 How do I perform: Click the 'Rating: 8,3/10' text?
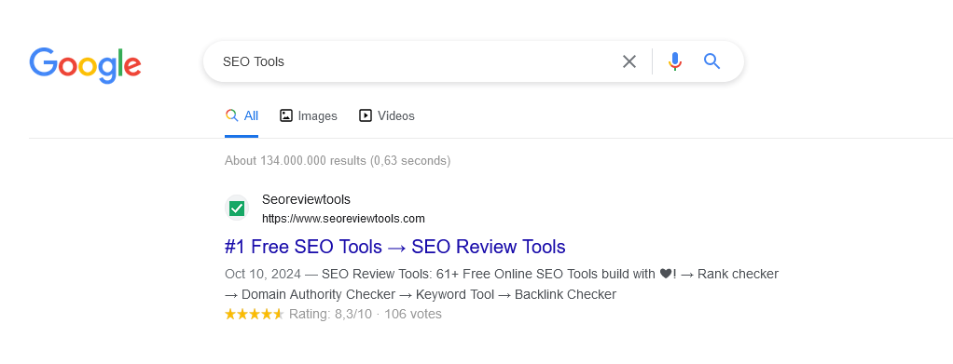point(331,315)
